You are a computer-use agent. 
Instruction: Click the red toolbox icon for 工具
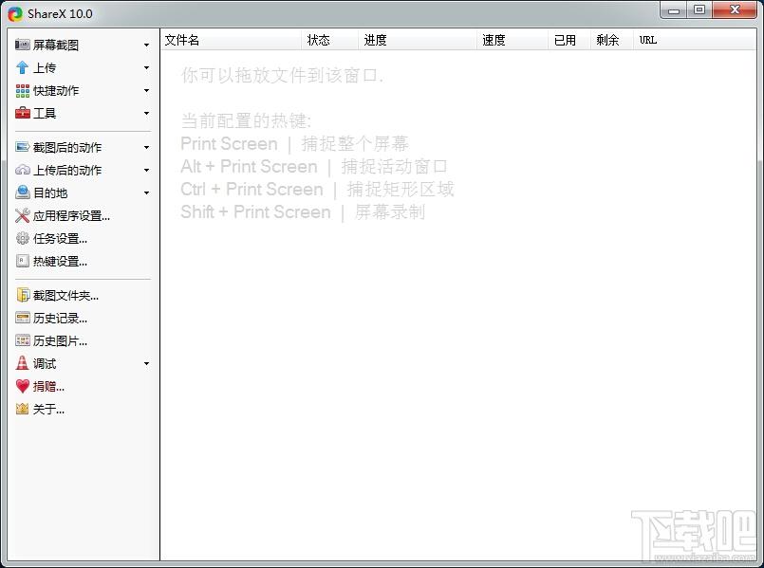23,113
